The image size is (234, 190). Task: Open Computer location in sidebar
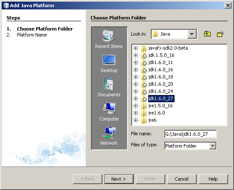pos(109,112)
